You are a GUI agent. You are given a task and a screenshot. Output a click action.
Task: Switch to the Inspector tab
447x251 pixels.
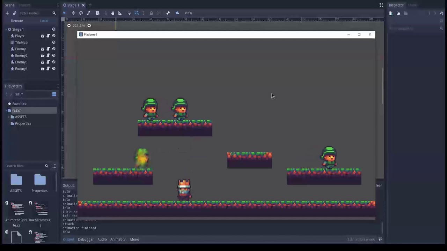click(396, 5)
